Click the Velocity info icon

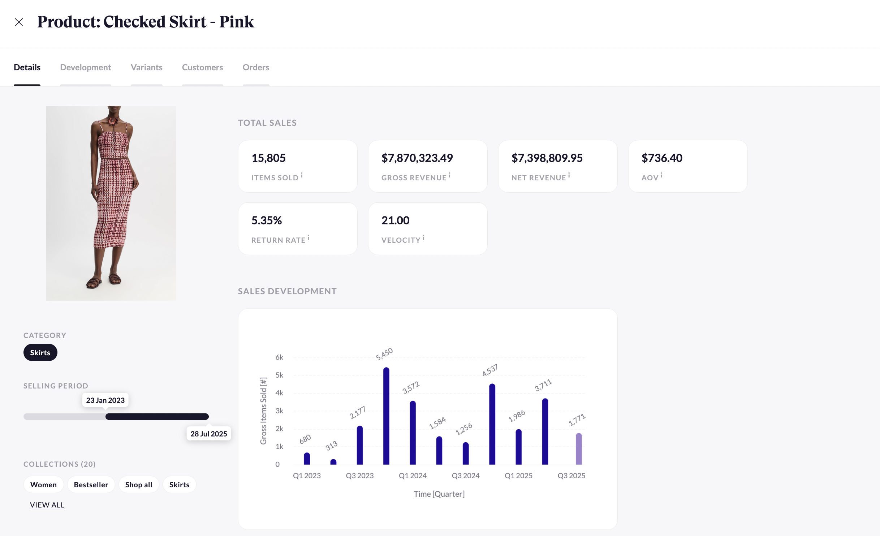pos(423,238)
